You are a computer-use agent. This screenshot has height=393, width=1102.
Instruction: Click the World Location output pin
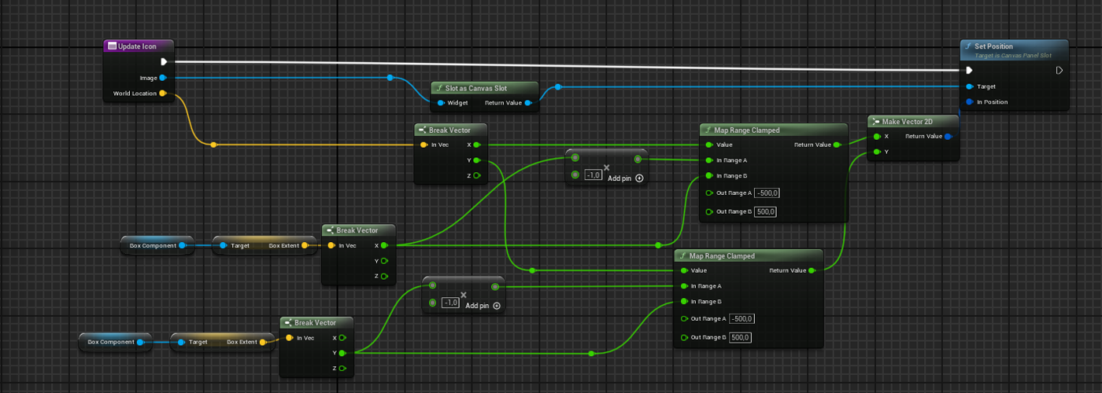pos(163,94)
